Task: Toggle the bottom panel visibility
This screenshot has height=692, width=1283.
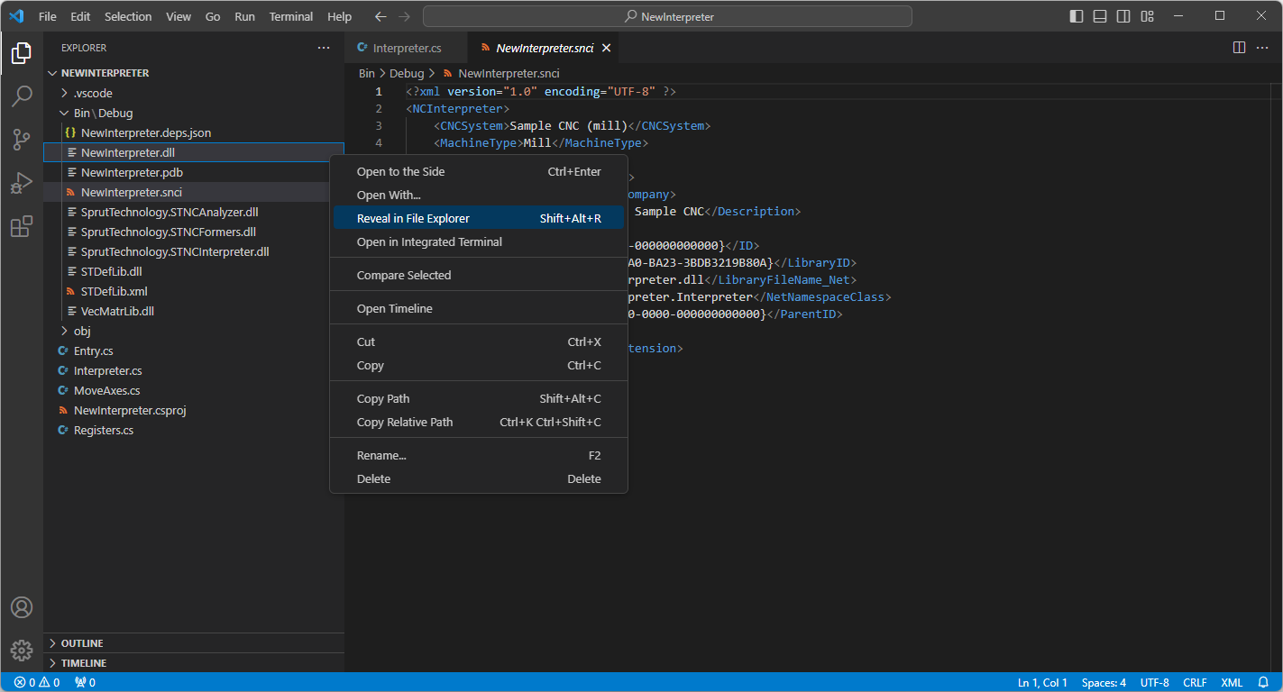Action: (1099, 15)
